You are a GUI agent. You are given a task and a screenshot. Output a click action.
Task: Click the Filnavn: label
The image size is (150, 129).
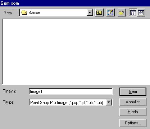pyautogui.click(x=9, y=91)
